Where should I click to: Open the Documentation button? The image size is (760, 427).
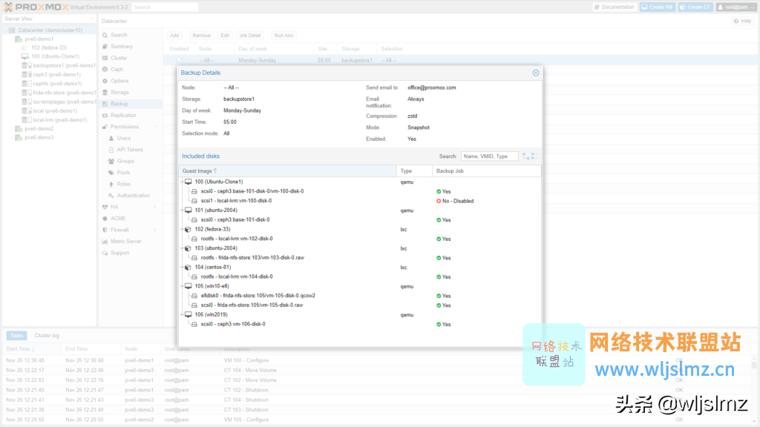[615, 7]
